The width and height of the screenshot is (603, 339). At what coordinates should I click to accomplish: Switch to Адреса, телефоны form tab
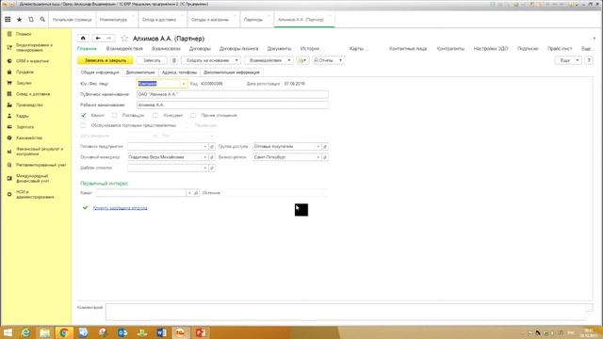tap(179, 73)
